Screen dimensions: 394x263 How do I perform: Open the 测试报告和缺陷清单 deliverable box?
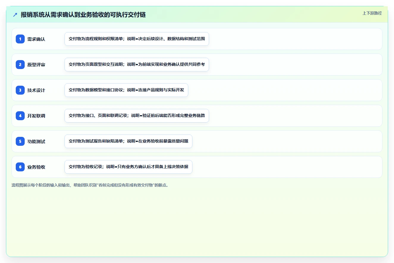click(128, 141)
